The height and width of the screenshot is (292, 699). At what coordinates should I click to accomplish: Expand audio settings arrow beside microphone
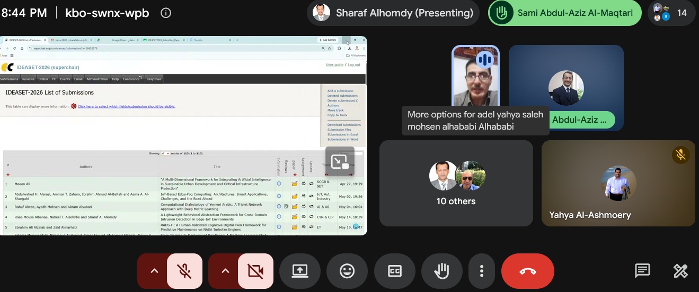pos(154,271)
